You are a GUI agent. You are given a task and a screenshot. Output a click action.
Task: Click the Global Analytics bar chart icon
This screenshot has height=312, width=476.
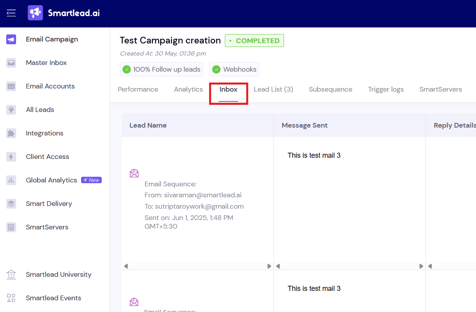click(x=11, y=180)
